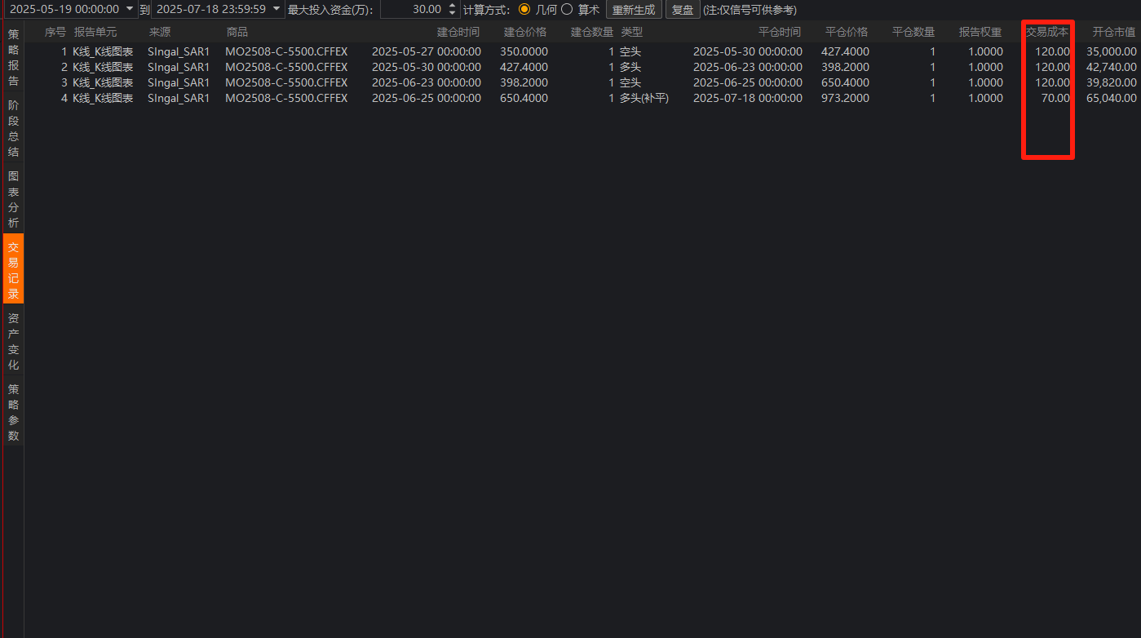Click open market value 42,740.00

pyautogui.click(x=1112, y=67)
